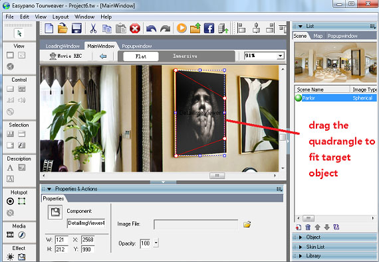Open the 91% zoom dropdown
This screenshot has width=379, height=262.
[280, 56]
